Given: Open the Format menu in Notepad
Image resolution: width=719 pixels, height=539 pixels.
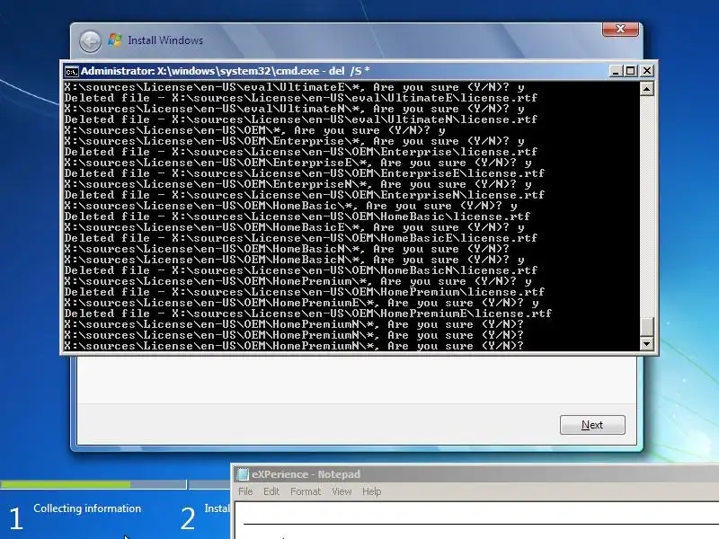Looking at the screenshot, I should pyautogui.click(x=306, y=491).
